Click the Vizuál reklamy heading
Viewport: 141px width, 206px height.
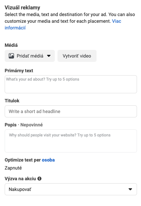22,7
